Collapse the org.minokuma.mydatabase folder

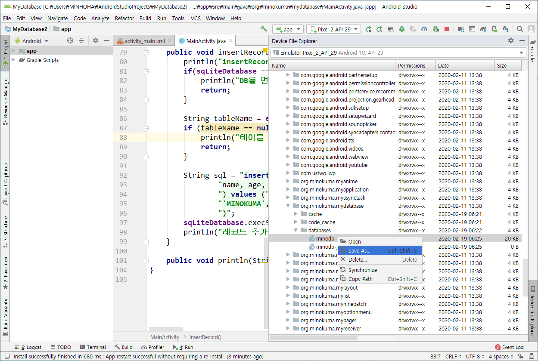[x=289, y=206]
